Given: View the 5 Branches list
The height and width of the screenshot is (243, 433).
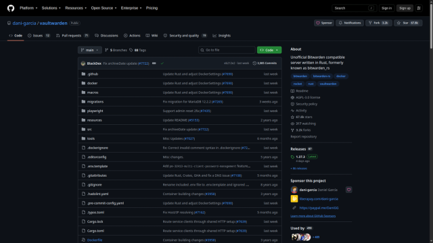Looking at the screenshot, I should click(x=116, y=50).
